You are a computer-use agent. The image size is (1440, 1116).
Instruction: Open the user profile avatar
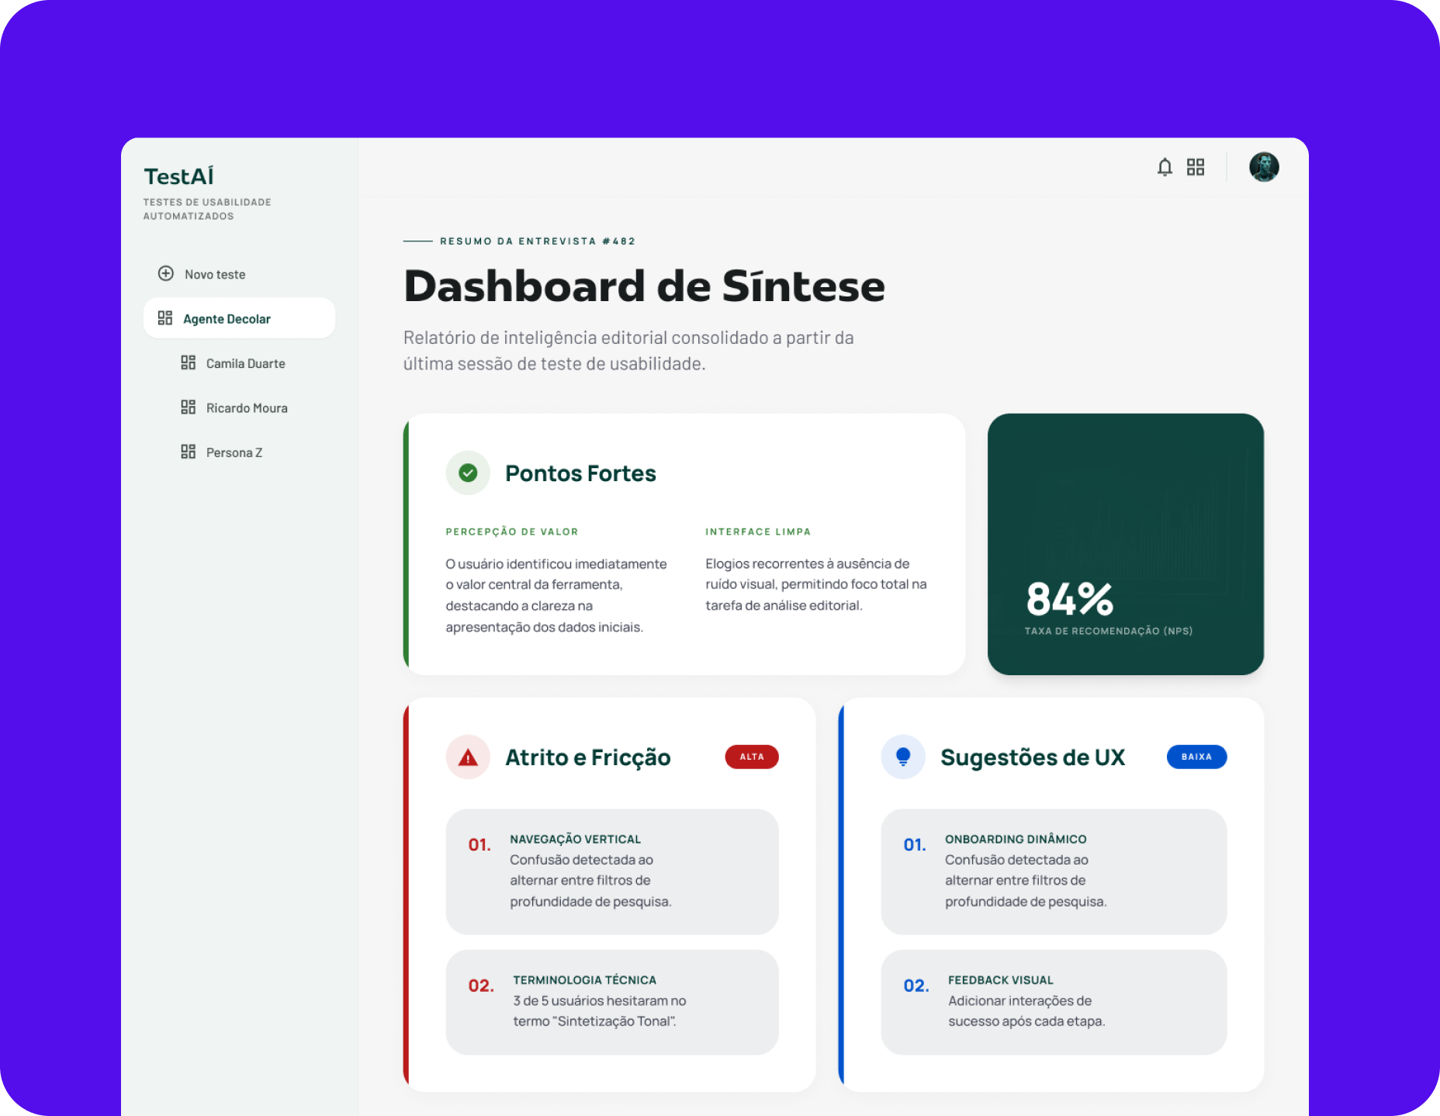point(1264,167)
